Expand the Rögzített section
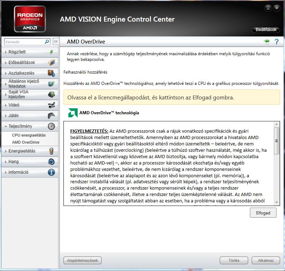Screen dimensions: 285x271 [30, 52]
